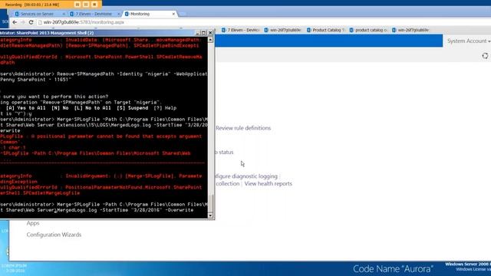Open the lowercase product catalog bookmark

click(368, 30)
